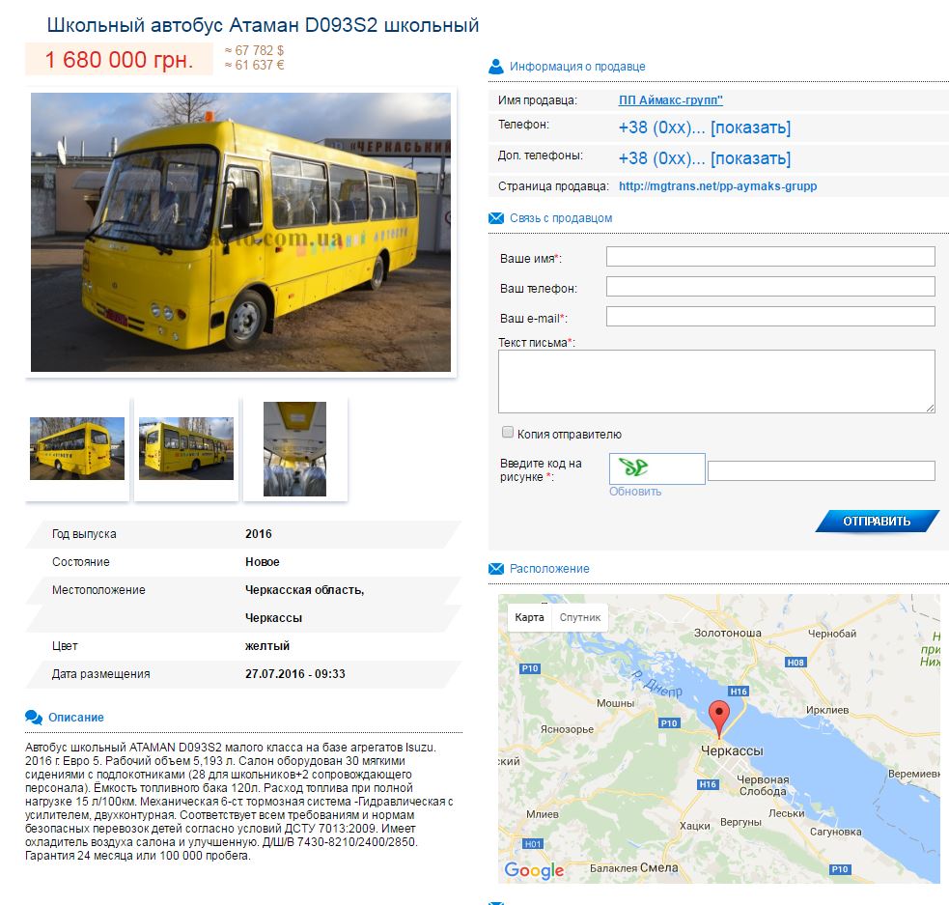Open seller link ПП Аймакс-групп
Viewport: 949px width, 905px height.
(x=670, y=100)
